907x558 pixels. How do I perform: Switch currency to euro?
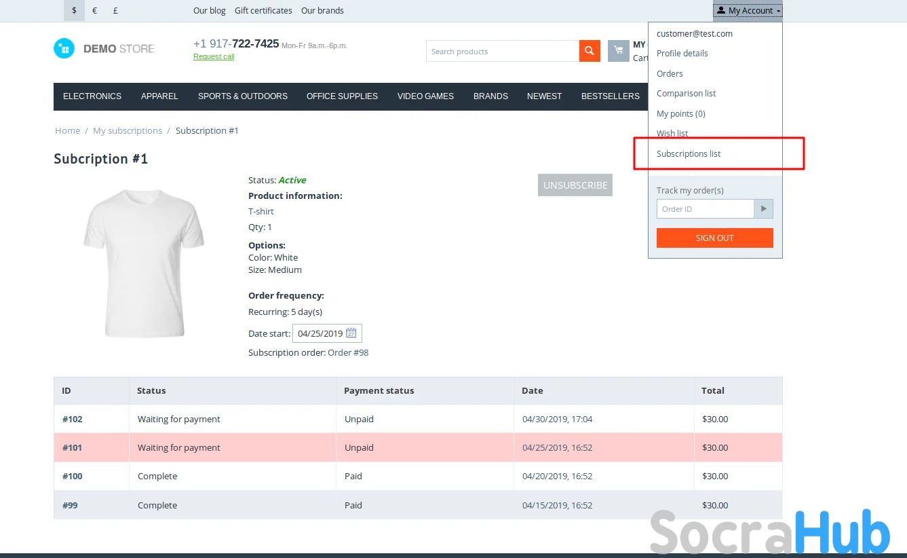click(x=94, y=11)
